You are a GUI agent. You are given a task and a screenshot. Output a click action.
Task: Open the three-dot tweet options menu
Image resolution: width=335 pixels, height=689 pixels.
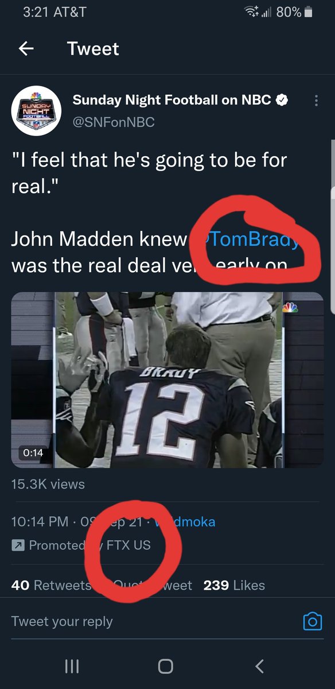point(316,101)
